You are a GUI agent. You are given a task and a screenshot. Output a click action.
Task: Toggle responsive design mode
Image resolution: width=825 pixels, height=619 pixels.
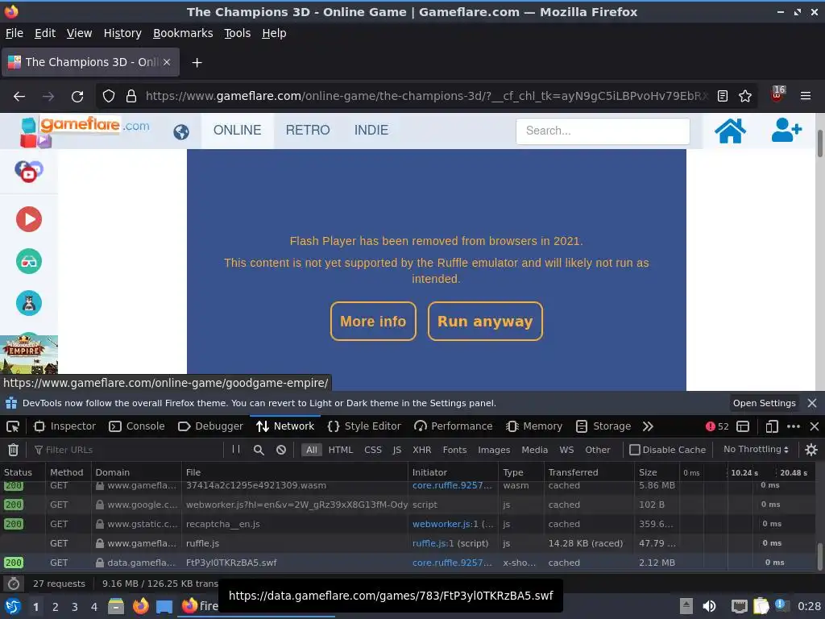pos(771,426)
